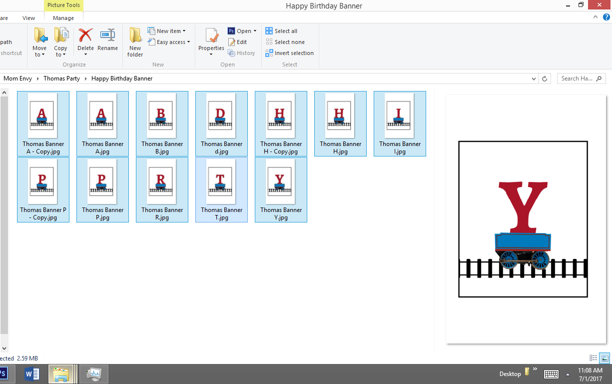The width and height of the screenshot is (612, 384).
Task: Select Thomas Banner P - Copy.jpg
Action: click(43, 189)
